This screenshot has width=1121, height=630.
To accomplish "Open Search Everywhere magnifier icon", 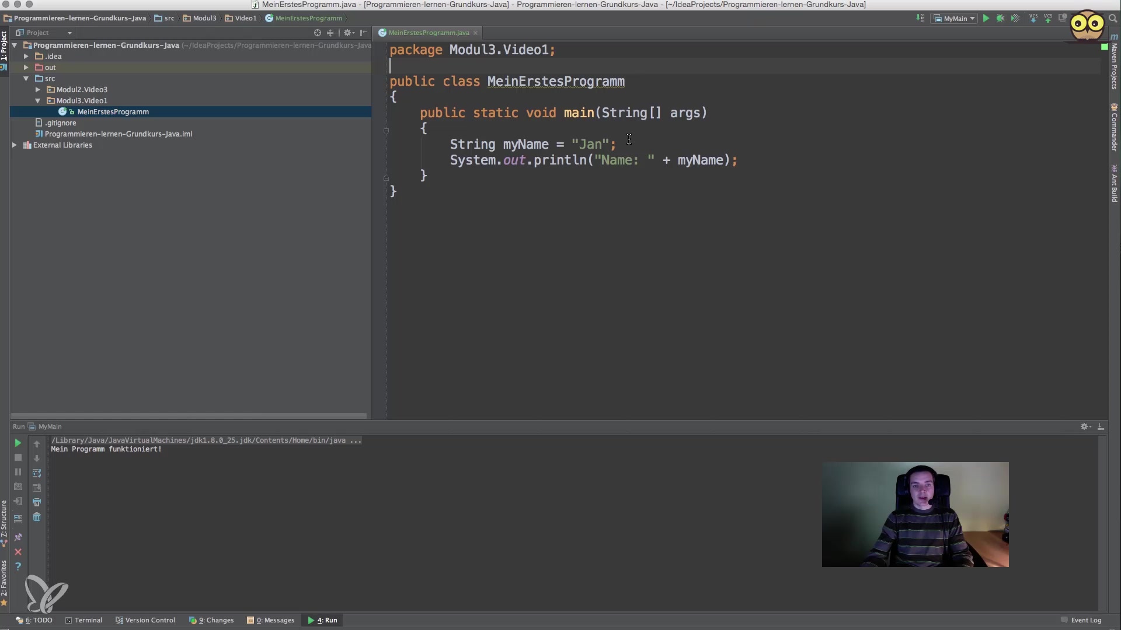I will pos(1113,19).
